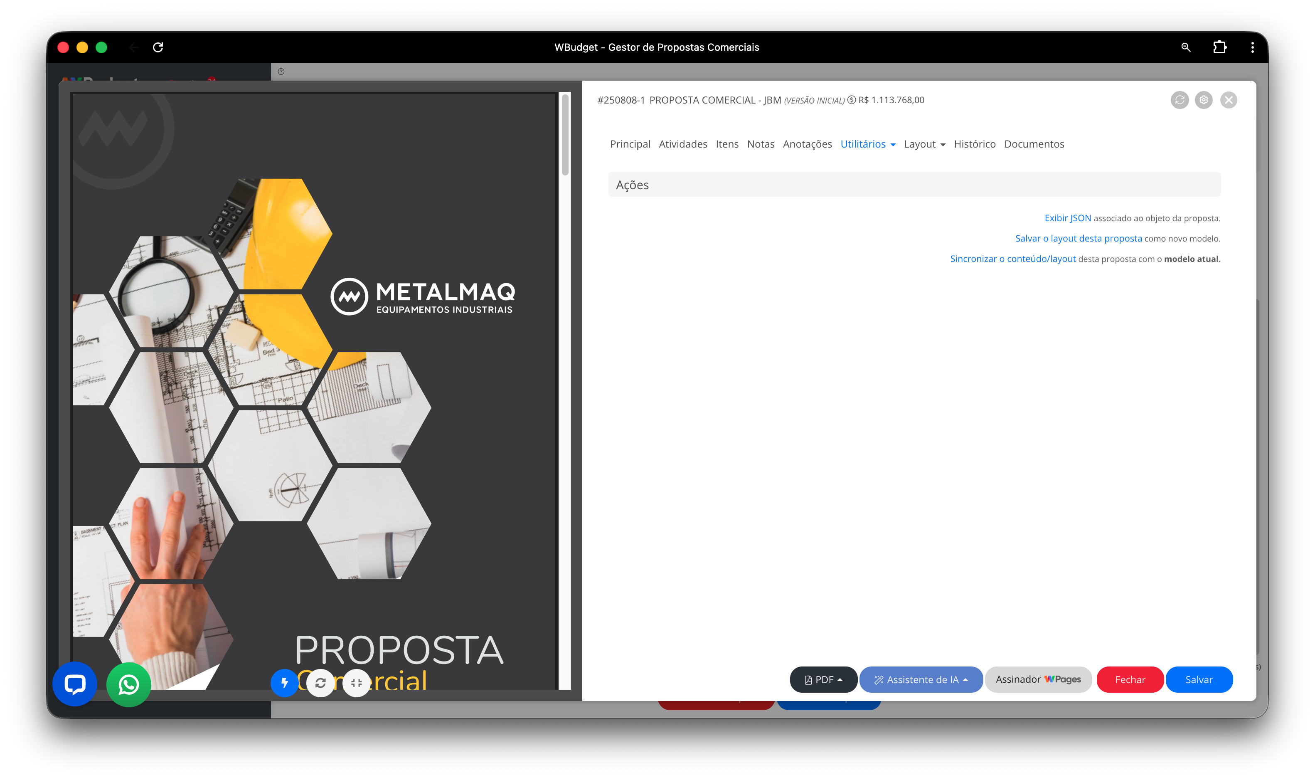The height and width of the screenshot is (780, 1315).
Task: Switch to the Itens tab
Action: pyautogui.click(x=726, y=144)
